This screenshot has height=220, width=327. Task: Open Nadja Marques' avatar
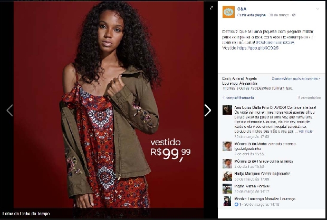[227, 176]
